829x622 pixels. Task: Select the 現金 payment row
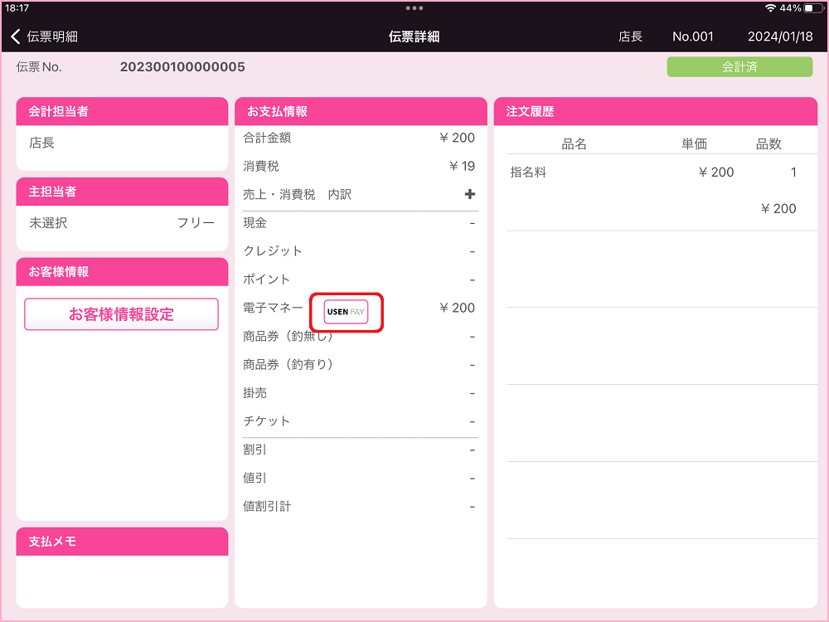tap(359, 223)
